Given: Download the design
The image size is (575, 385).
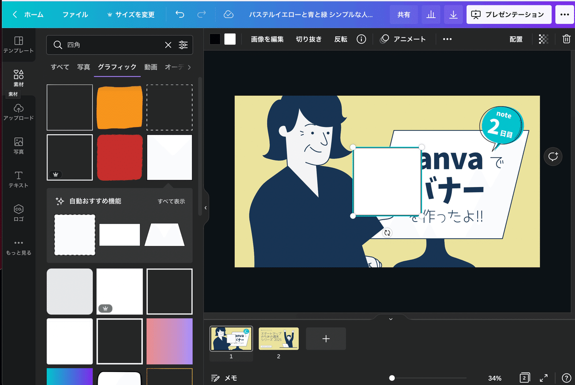Looking at the screenshot, I should pyautogui.click(x=453, y=14).
